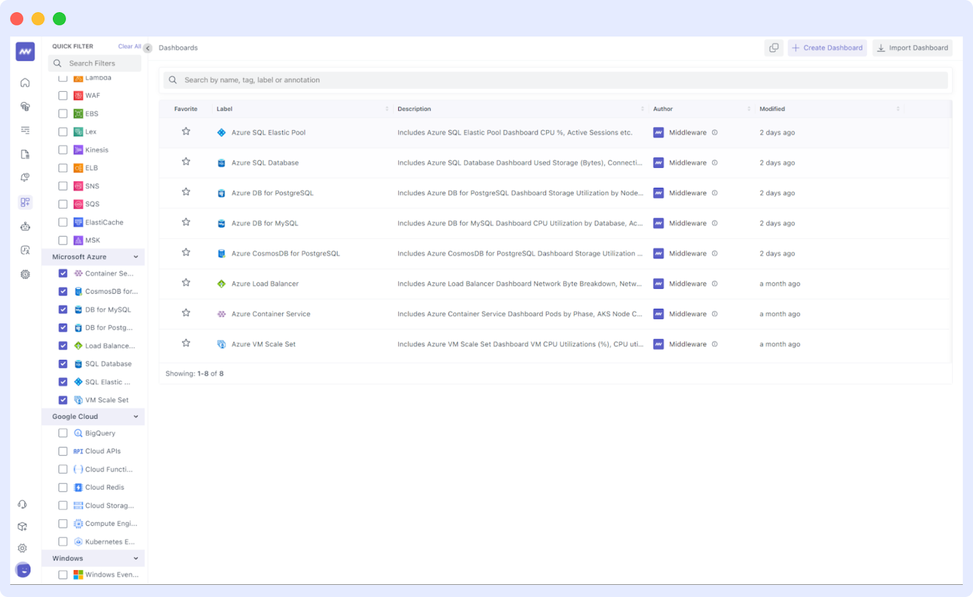Open the support headset icon near the bottom
The height and width of the screenshot is (597, 973).
[x=23, y=504]
